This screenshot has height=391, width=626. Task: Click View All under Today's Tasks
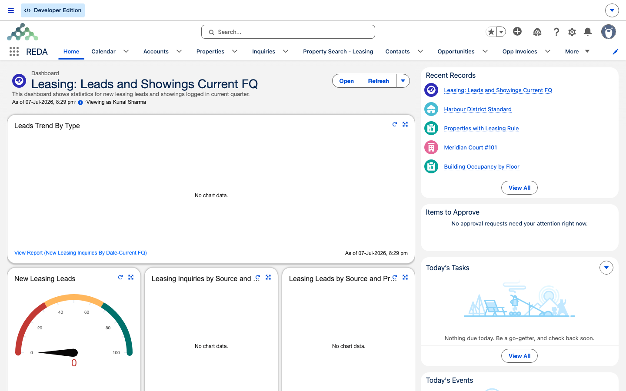[519, 356]
